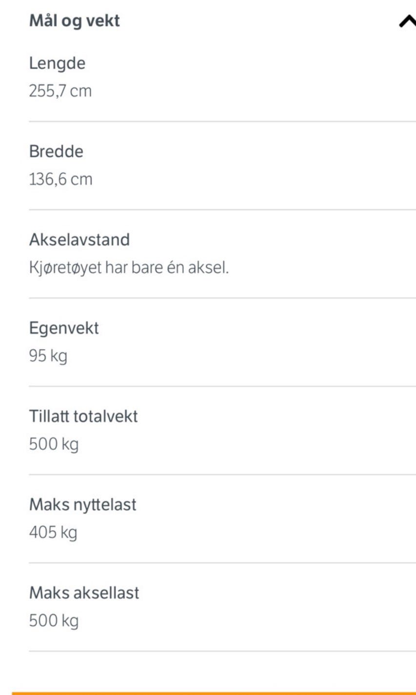Click the 500 kg value under Maks aksellast
416x695 pixels.
(54, 621)
